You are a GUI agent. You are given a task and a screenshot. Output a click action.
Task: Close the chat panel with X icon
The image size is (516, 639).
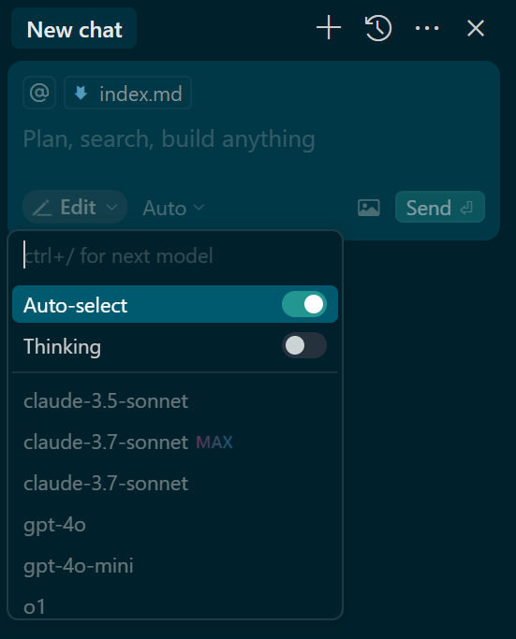point(476,28)
